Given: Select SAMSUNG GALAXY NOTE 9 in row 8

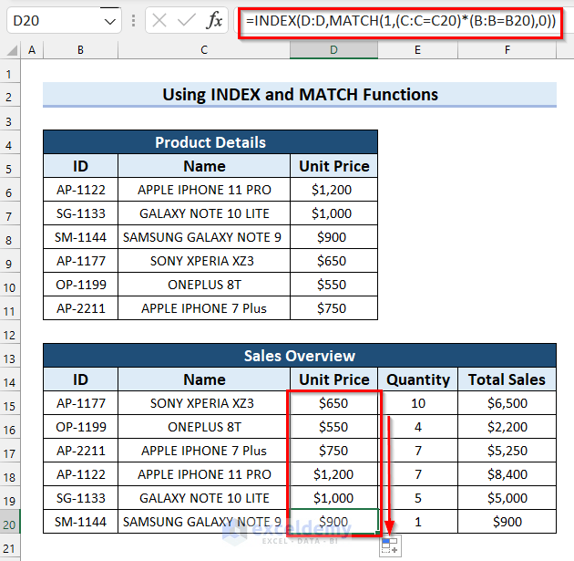Looking at the screenshot, I should point(204,237).
